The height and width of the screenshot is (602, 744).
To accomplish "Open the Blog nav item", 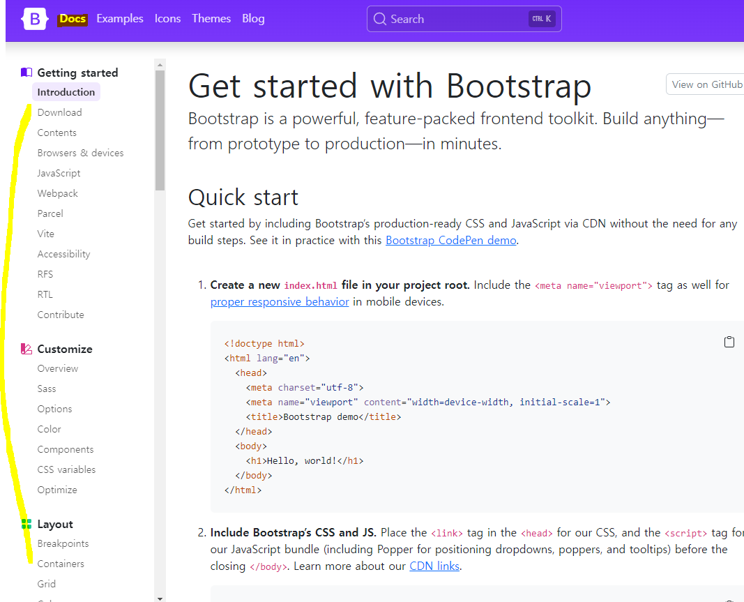I will point(253,19).
